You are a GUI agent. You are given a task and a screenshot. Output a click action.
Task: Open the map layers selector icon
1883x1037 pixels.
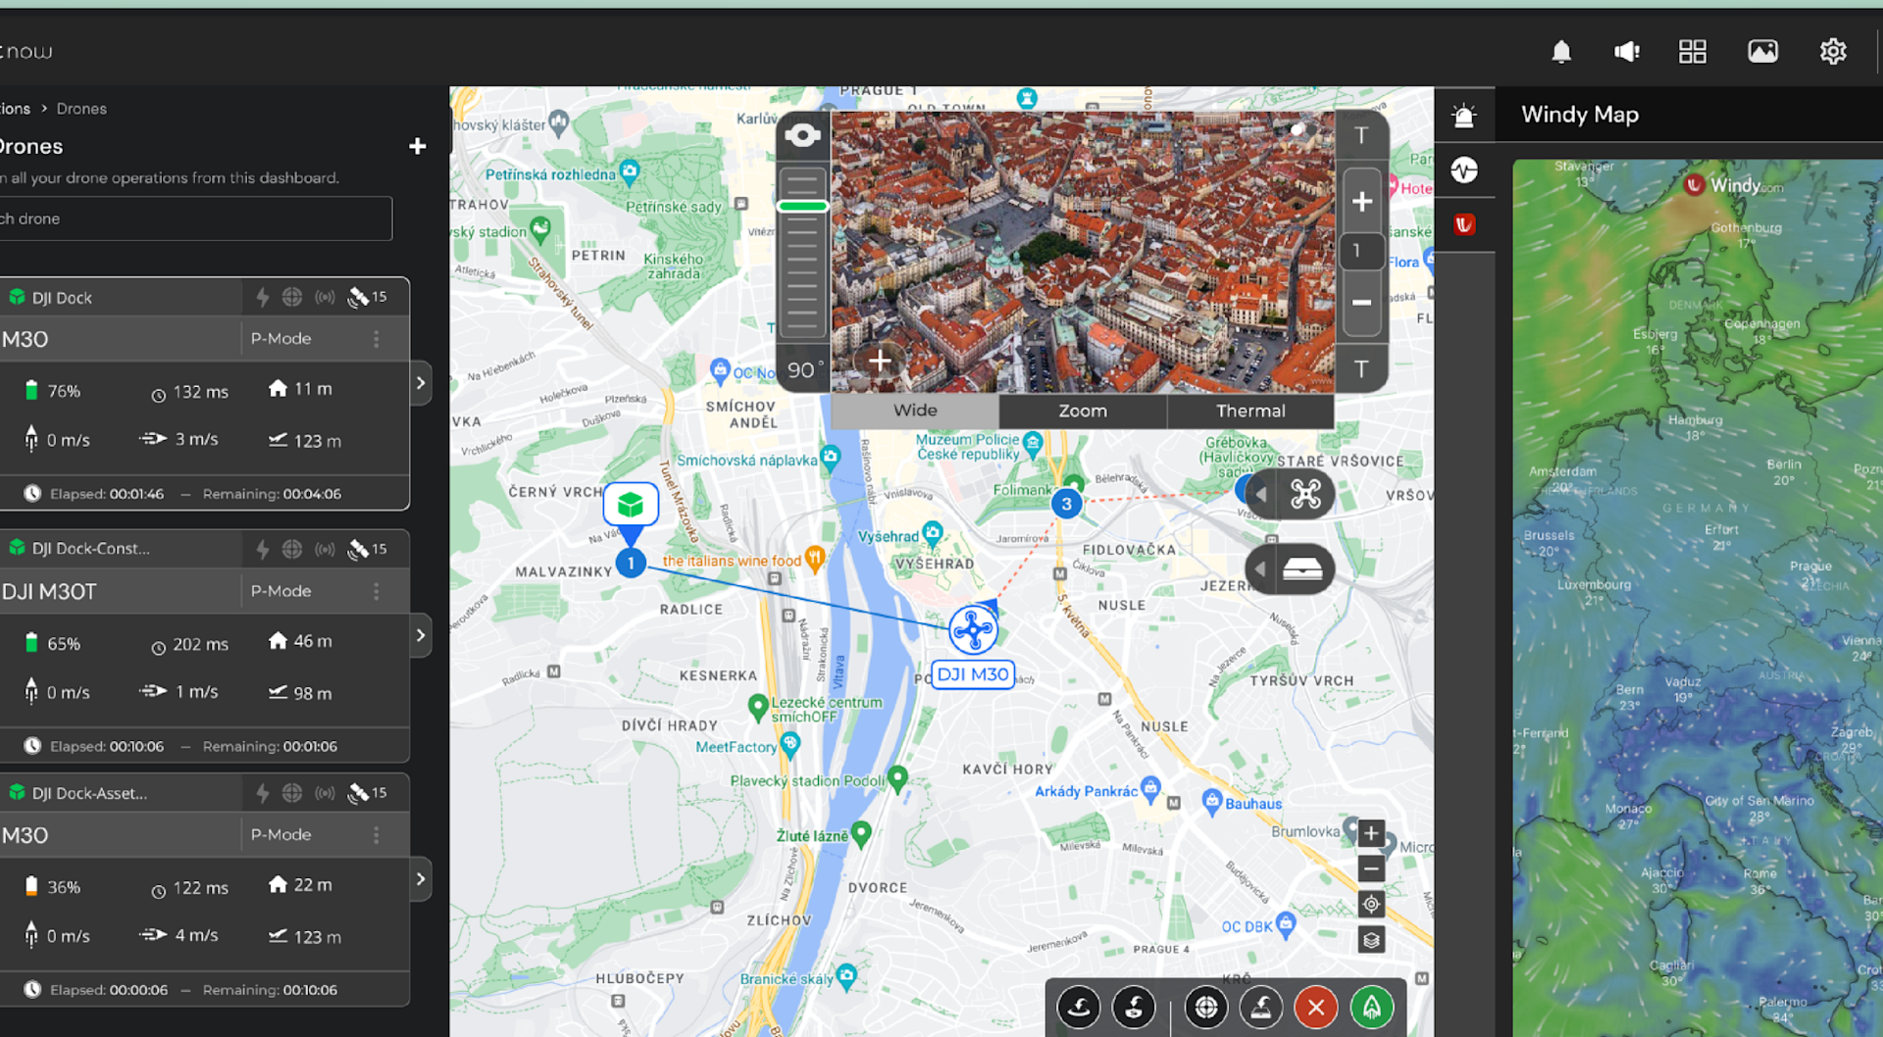pos(1371,940)
